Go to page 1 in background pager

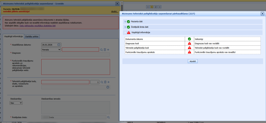click(x=152, y=7)
